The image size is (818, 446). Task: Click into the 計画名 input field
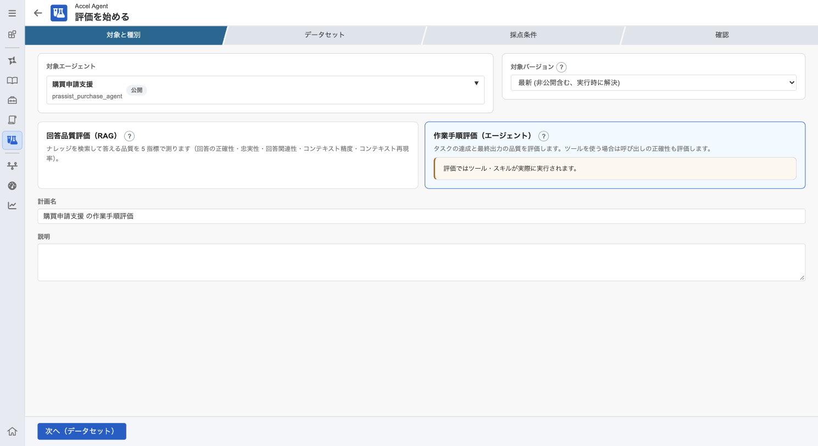[x=421, y=216]
